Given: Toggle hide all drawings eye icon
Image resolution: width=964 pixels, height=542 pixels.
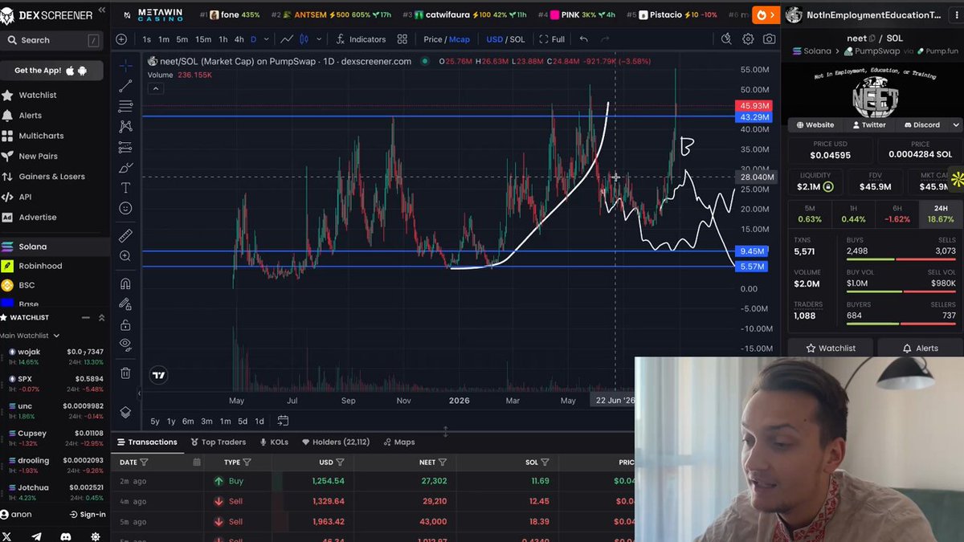Looking at the screenshot, I should pyautogui.click(x=125, y=345).
